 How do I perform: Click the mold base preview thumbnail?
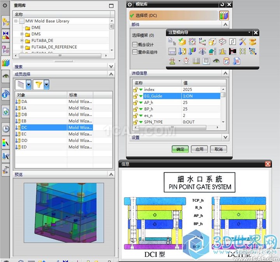tap(64, 213)
